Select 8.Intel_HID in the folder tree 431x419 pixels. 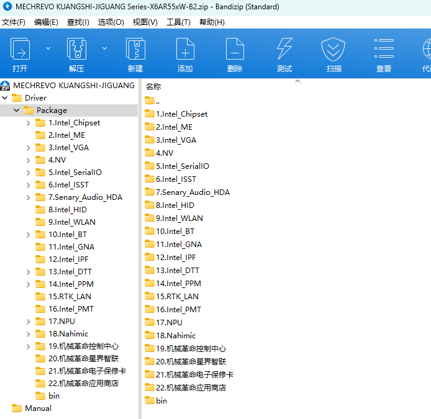coord(61,210)
